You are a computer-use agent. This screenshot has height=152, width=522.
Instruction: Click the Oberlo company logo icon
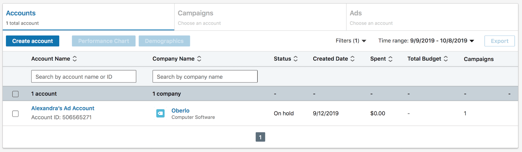point(160,113)
